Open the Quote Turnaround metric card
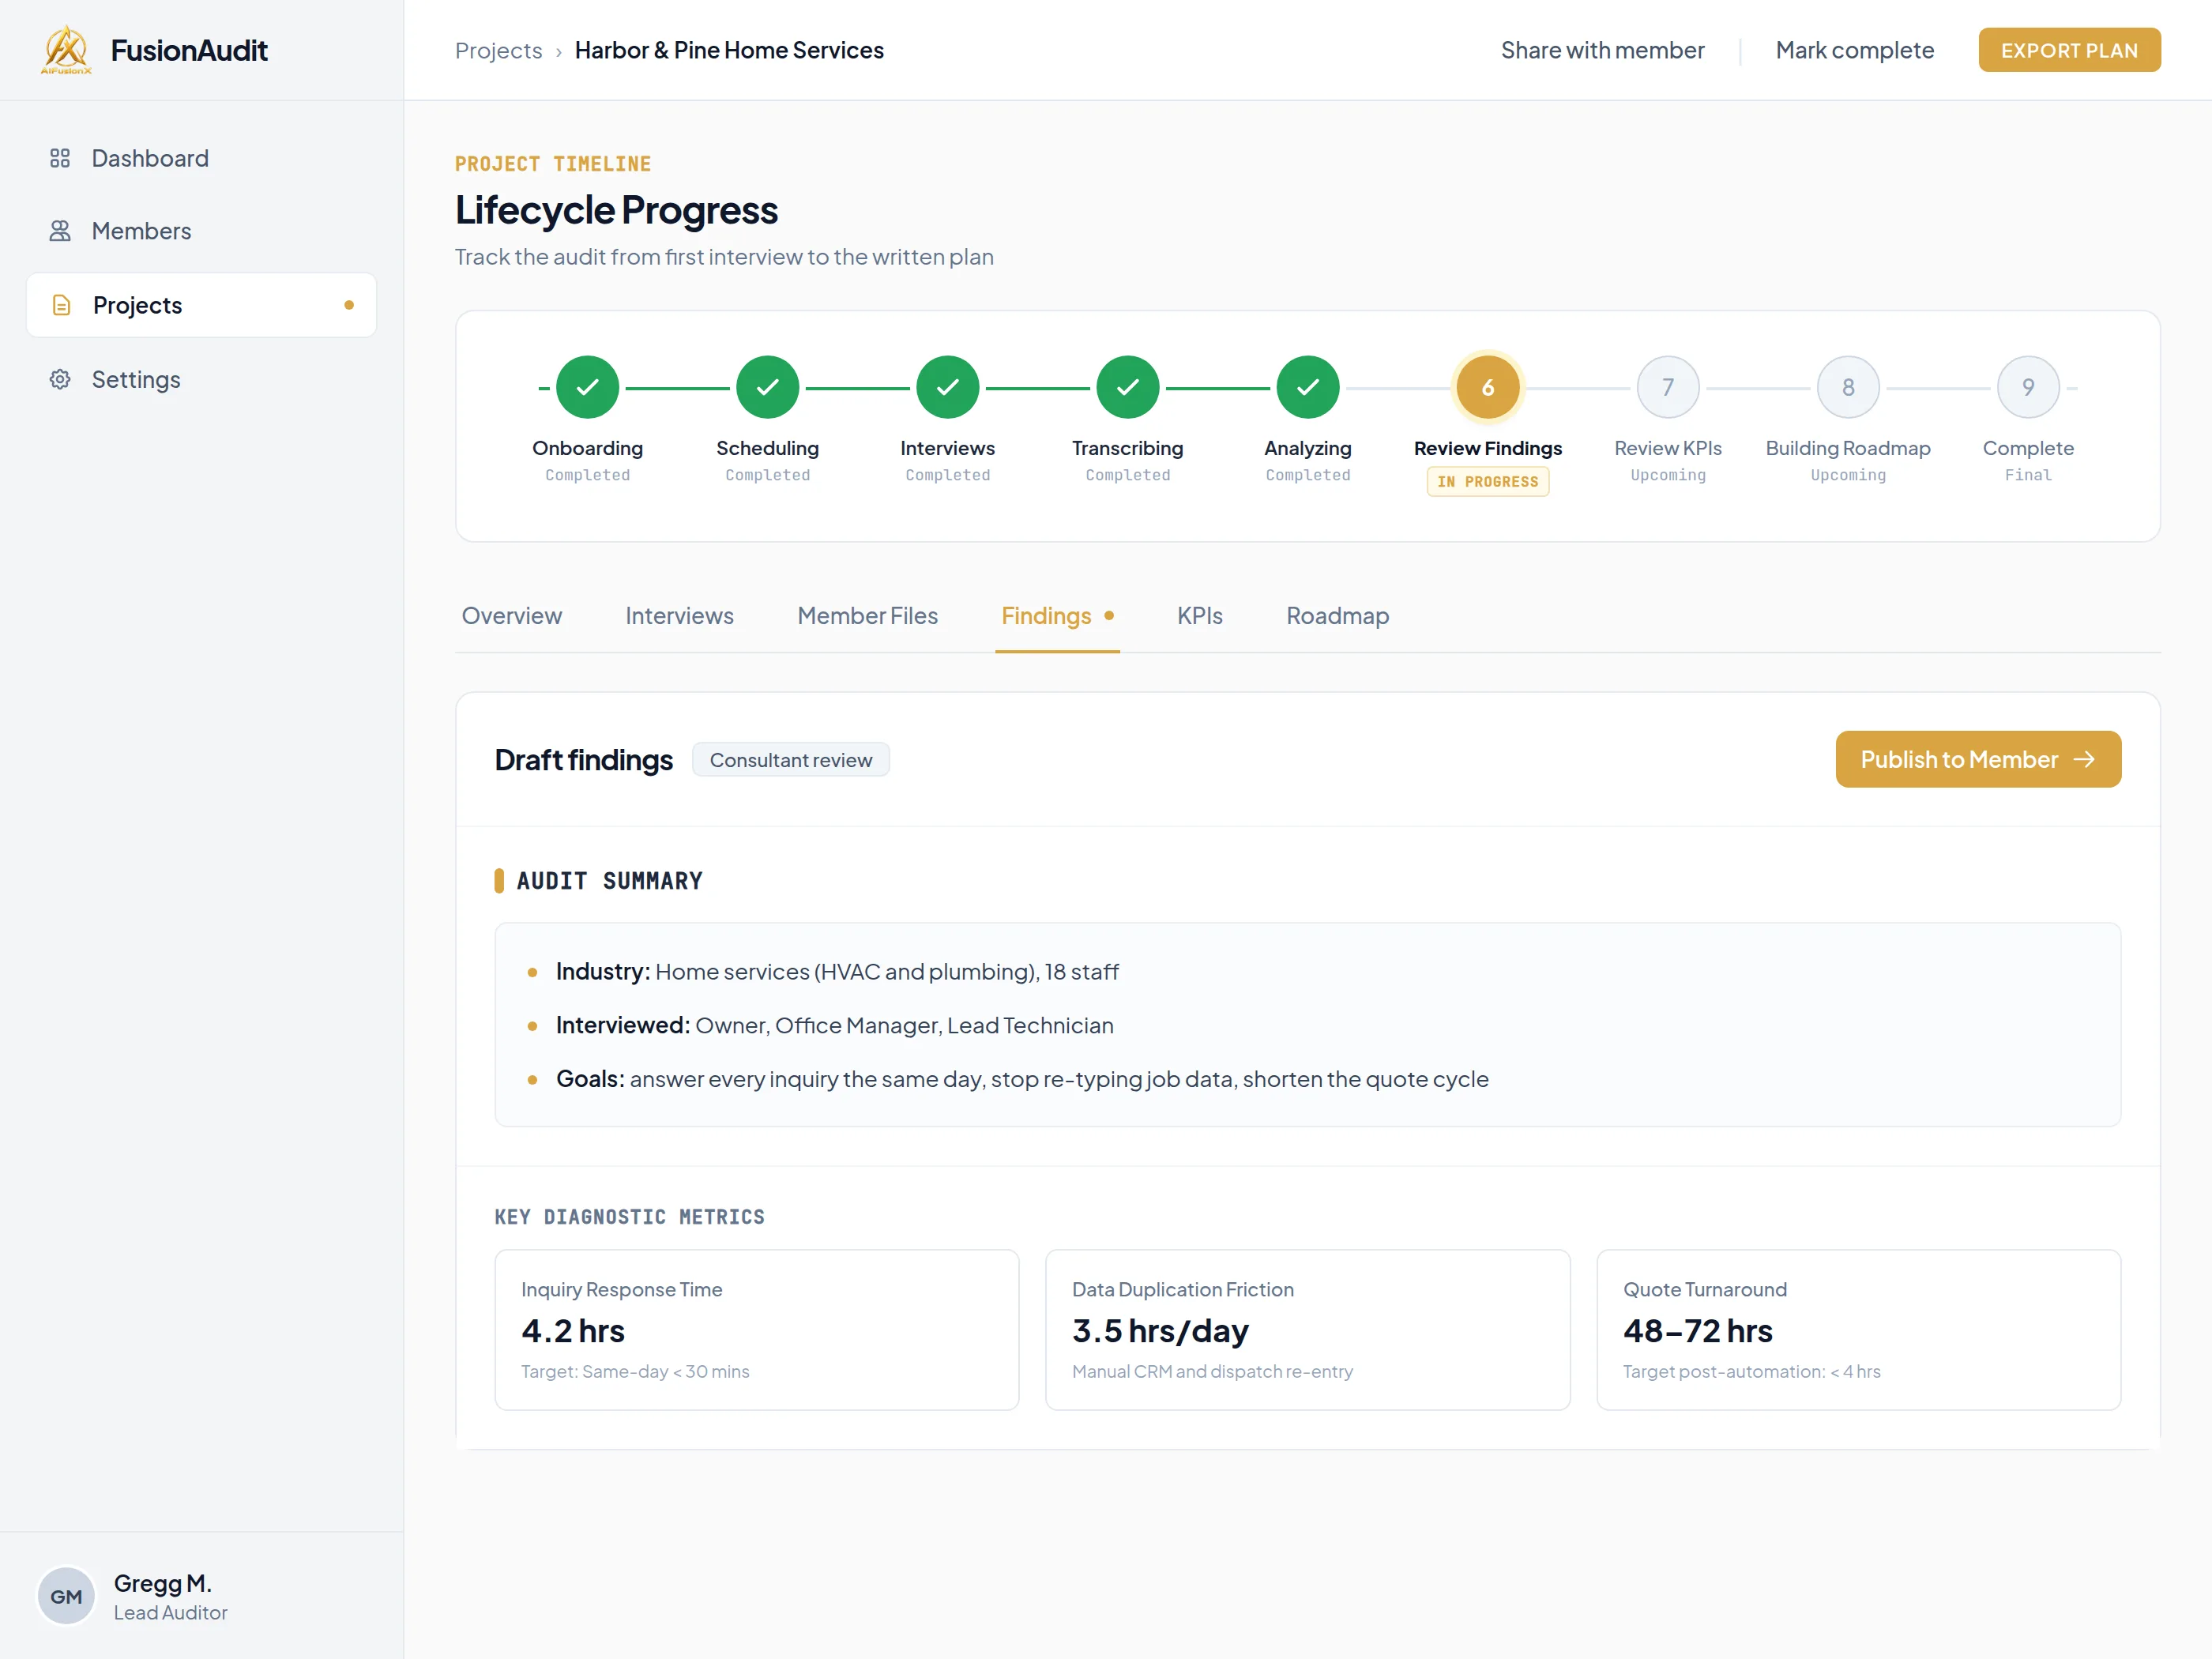The height and width of the screenshot is (1659, 2212). pos(1858,1329)
